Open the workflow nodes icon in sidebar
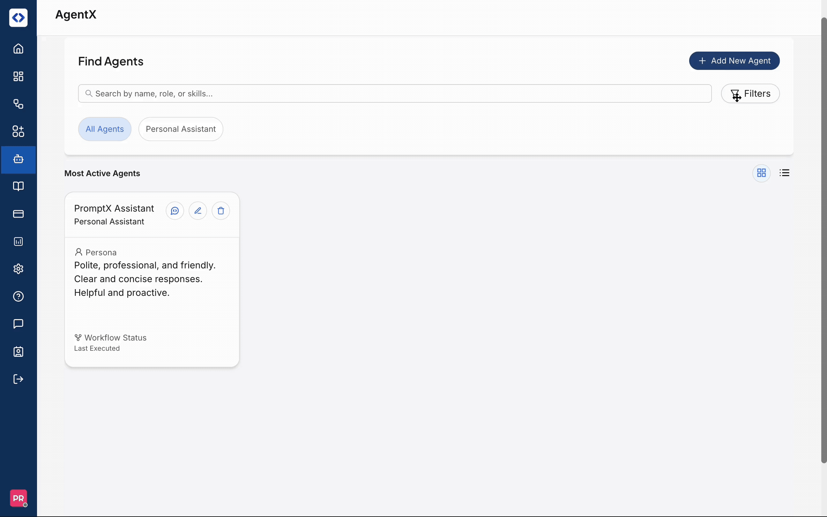 tap(18, 104)
